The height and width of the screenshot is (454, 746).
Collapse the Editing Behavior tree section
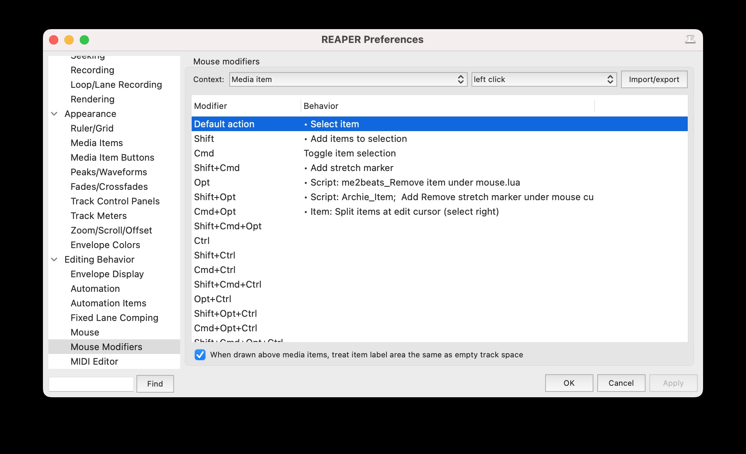[x=54, y=260]
